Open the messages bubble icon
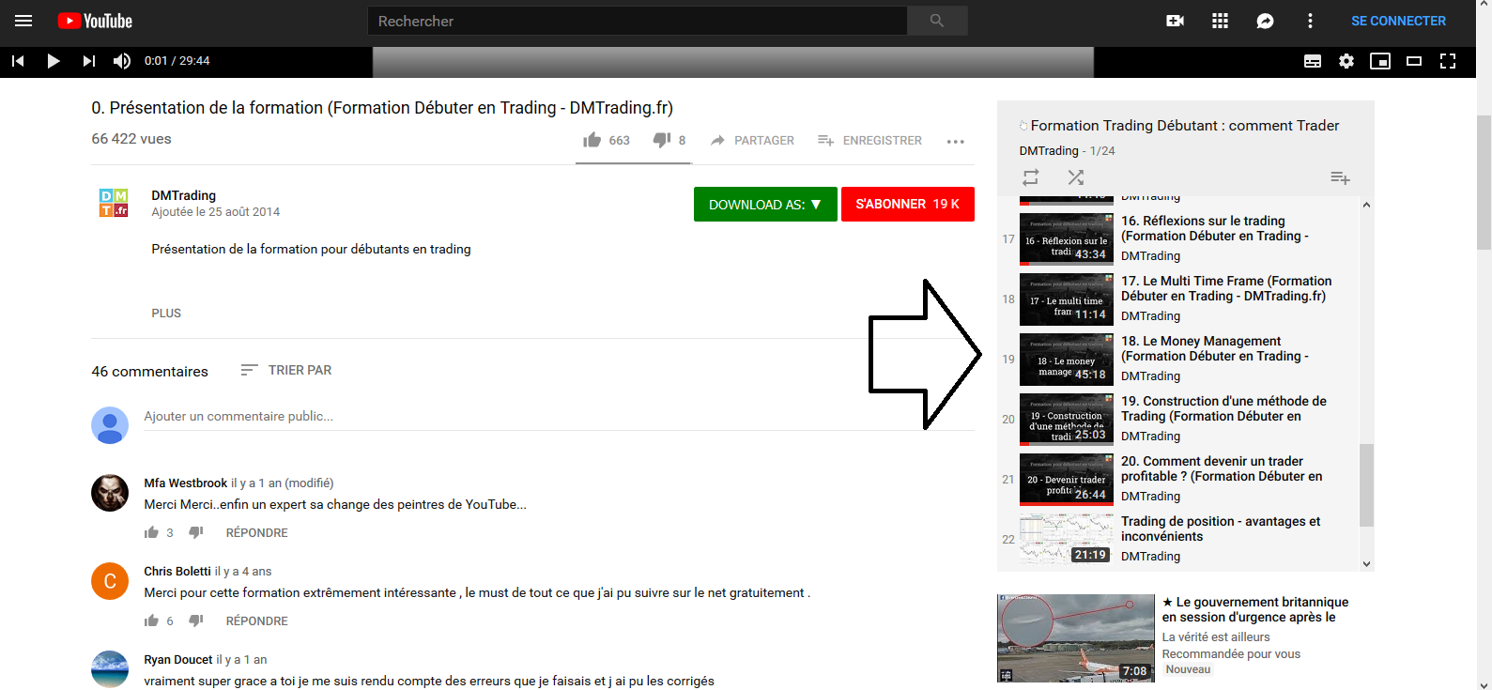The image size is (1492, 690). pyautogui.click(x=1265, y=21)
